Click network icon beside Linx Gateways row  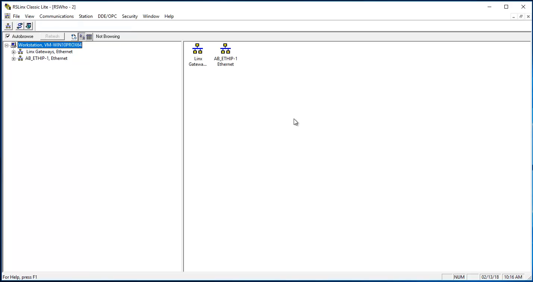pos(20,52)
